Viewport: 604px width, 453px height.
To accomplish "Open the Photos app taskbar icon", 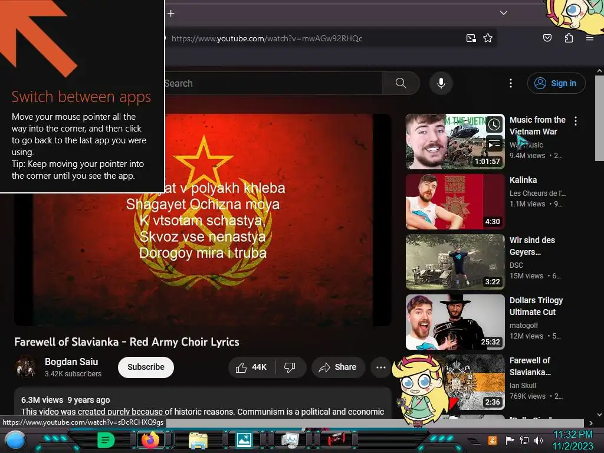I will (244, 439).
